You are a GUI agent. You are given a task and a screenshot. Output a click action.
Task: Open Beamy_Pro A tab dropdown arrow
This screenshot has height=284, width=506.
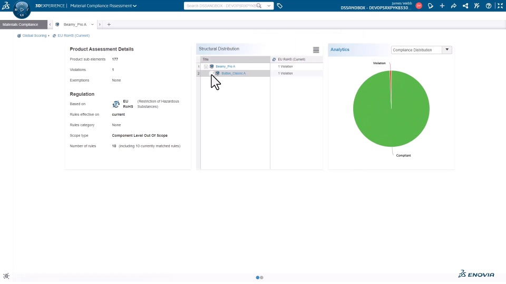pos(92,25)
